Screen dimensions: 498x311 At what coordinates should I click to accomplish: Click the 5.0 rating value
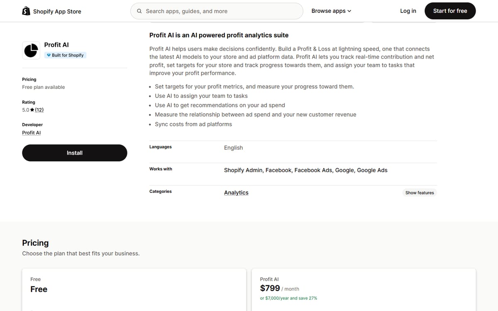tap(26, 110)
